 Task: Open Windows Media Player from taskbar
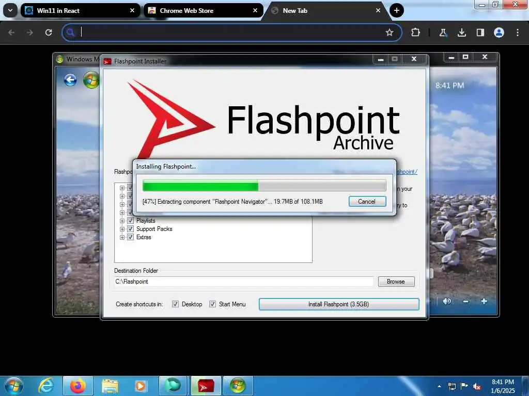141,386
